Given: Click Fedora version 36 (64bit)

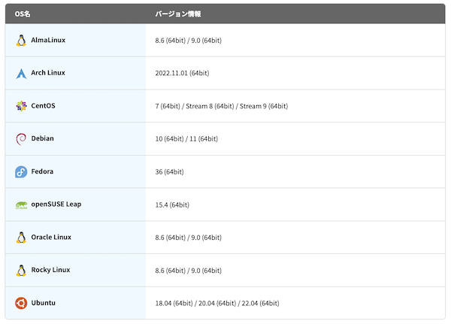Looking at the screenshot, I should 169,172.
